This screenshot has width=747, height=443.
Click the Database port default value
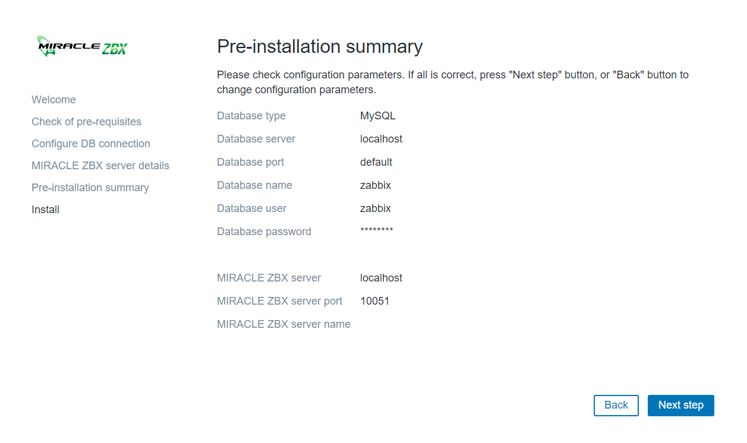click(376, 162)
